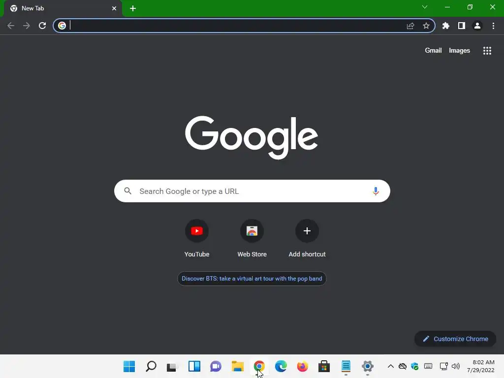Bookmark this tab with the star icon
This screenshot has width=504, height=378.
426,26
